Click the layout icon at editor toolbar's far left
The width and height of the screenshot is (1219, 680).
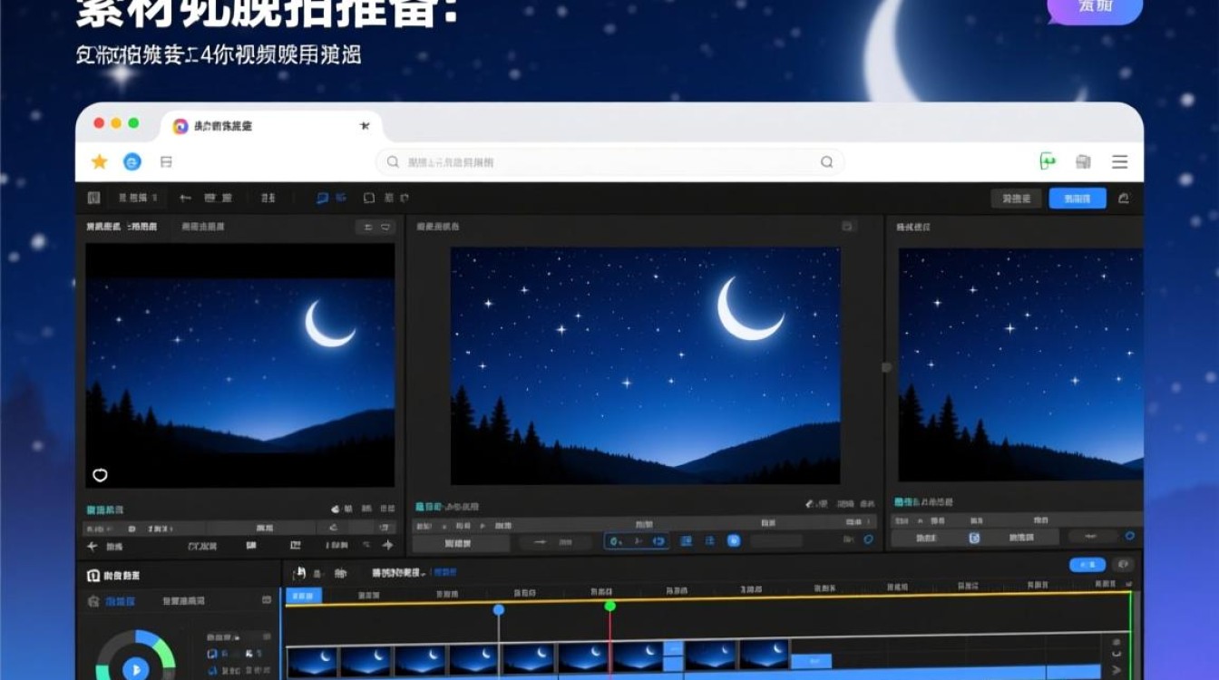click(93, 198)
